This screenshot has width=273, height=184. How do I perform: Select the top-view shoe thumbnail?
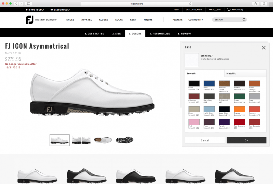click(103, 140)
